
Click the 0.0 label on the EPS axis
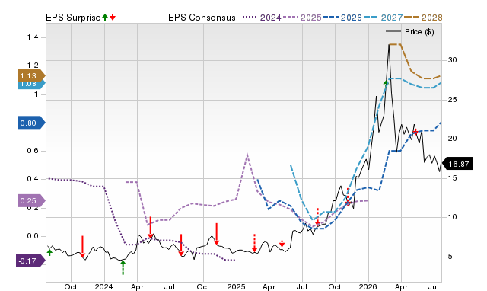(33, 236)
